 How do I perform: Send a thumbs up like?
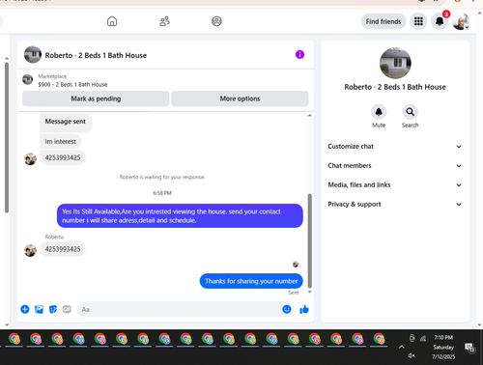(304, 309)
